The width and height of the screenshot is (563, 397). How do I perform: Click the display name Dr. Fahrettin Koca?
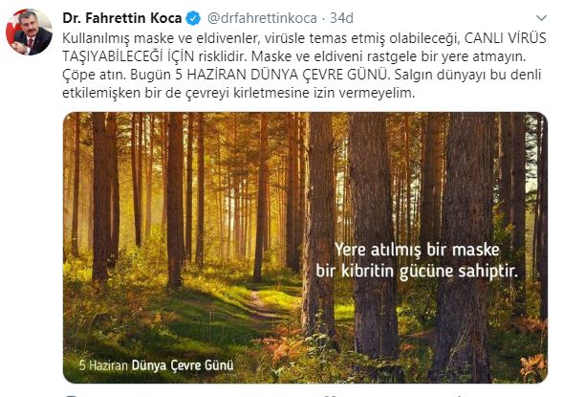tap(122, 18)
